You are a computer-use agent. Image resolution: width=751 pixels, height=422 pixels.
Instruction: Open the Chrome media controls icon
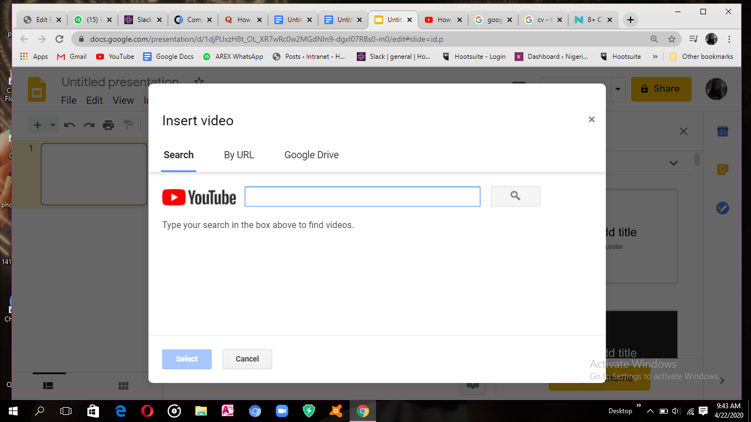point(693,39)
